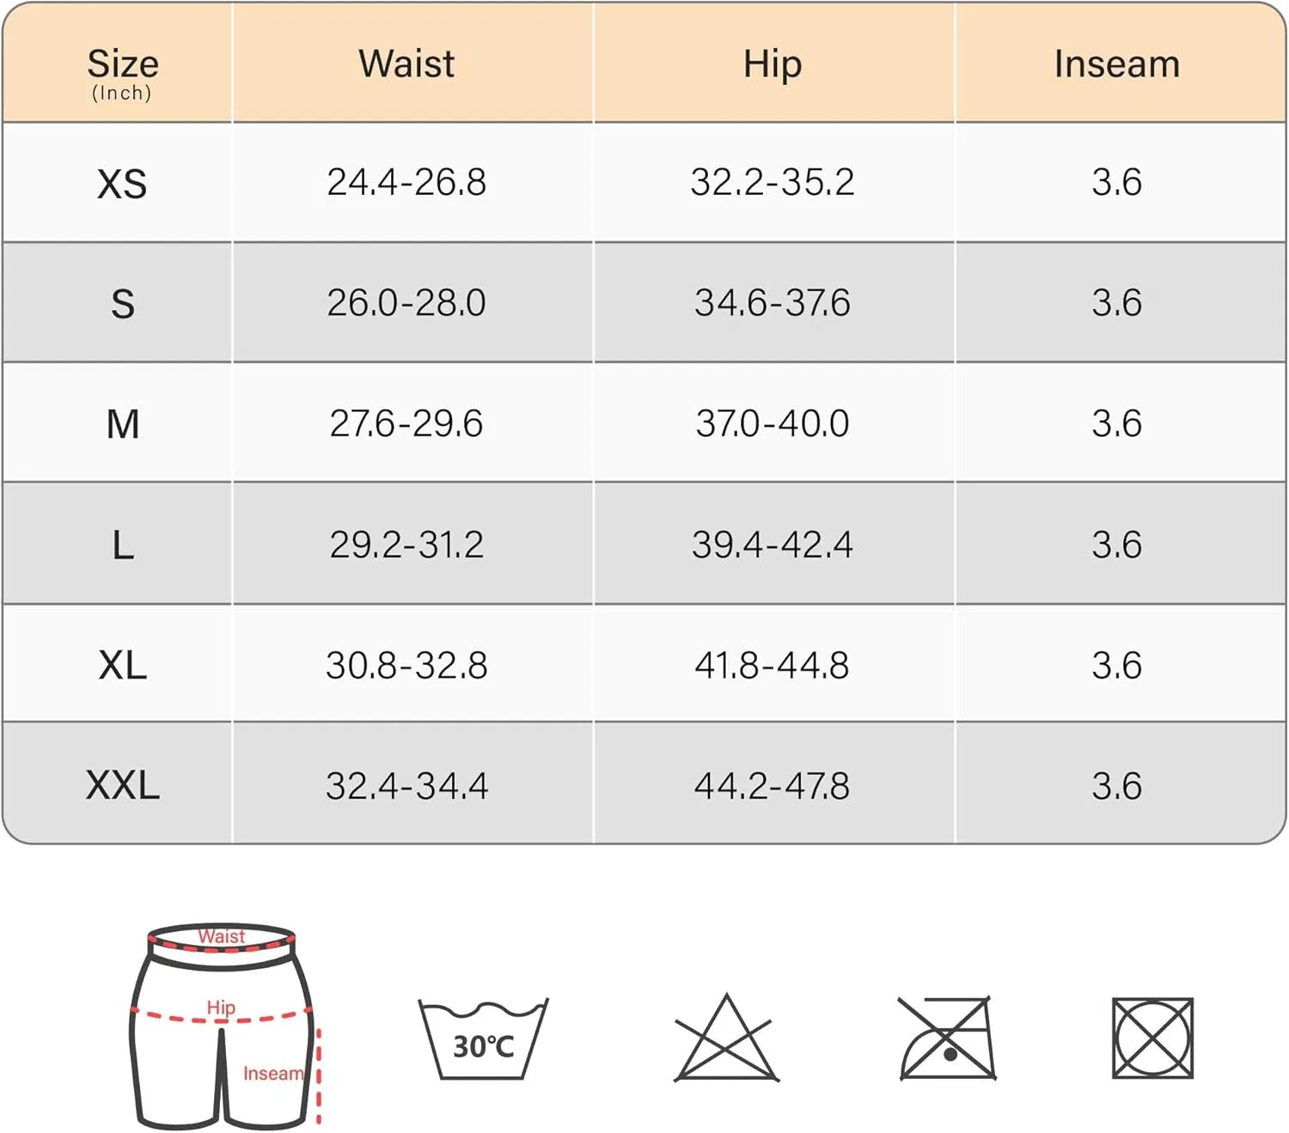Click the XXL size row label
Screen dimensions: 1289x1133
pyautogui.click(x=123, y=785)
